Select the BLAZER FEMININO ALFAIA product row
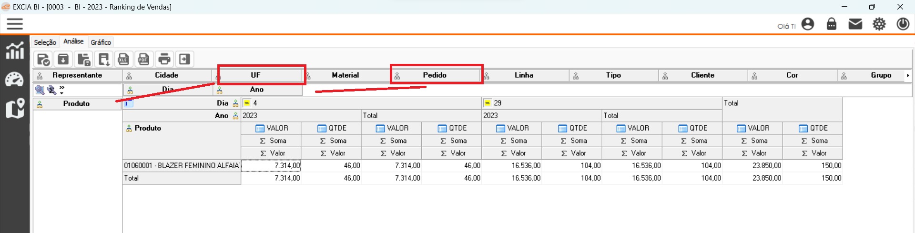915x233 pixels. pyautogui.click(x=181, y=166)
